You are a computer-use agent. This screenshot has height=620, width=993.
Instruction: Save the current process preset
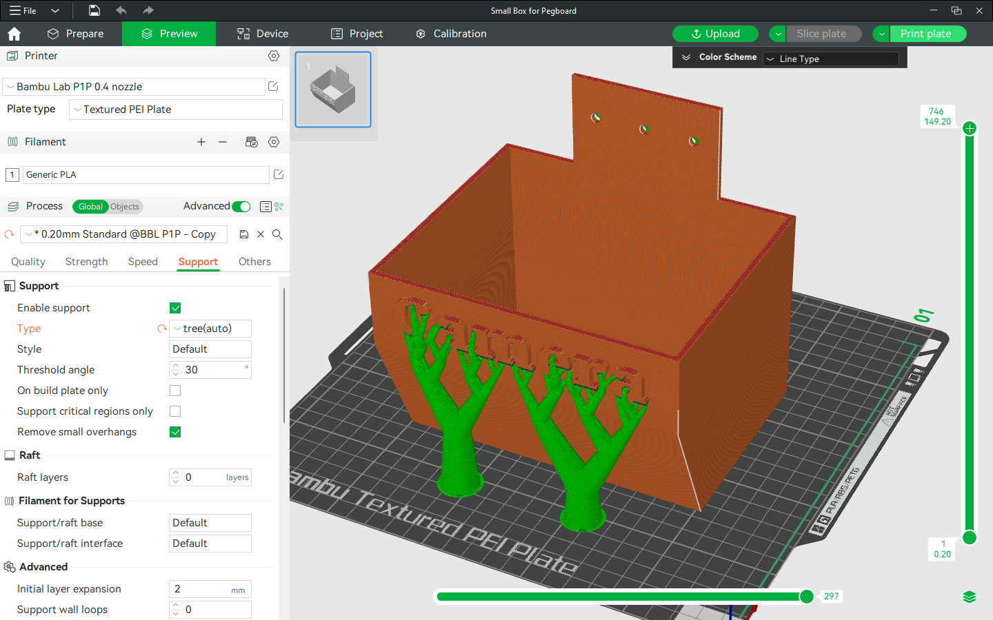coord(243,234)
